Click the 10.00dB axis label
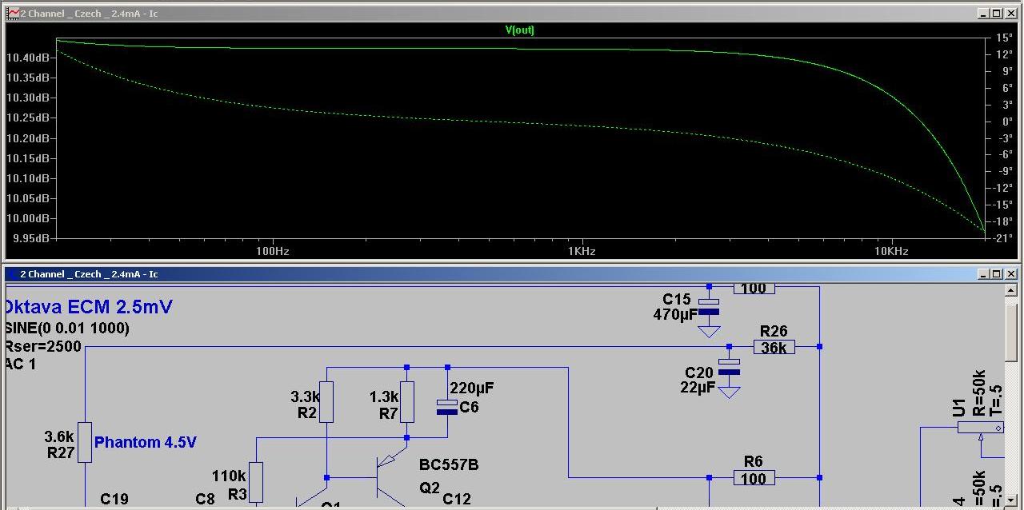This screenshot has width=1024, height=510. 28,218
